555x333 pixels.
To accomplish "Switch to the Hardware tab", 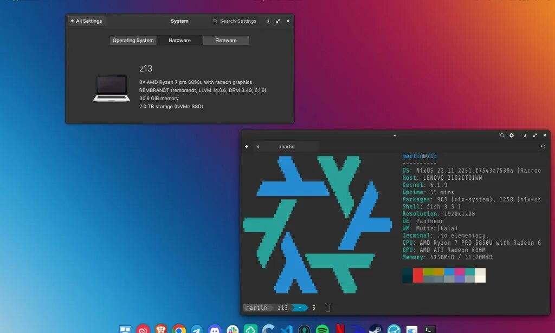I will point(179,40).
